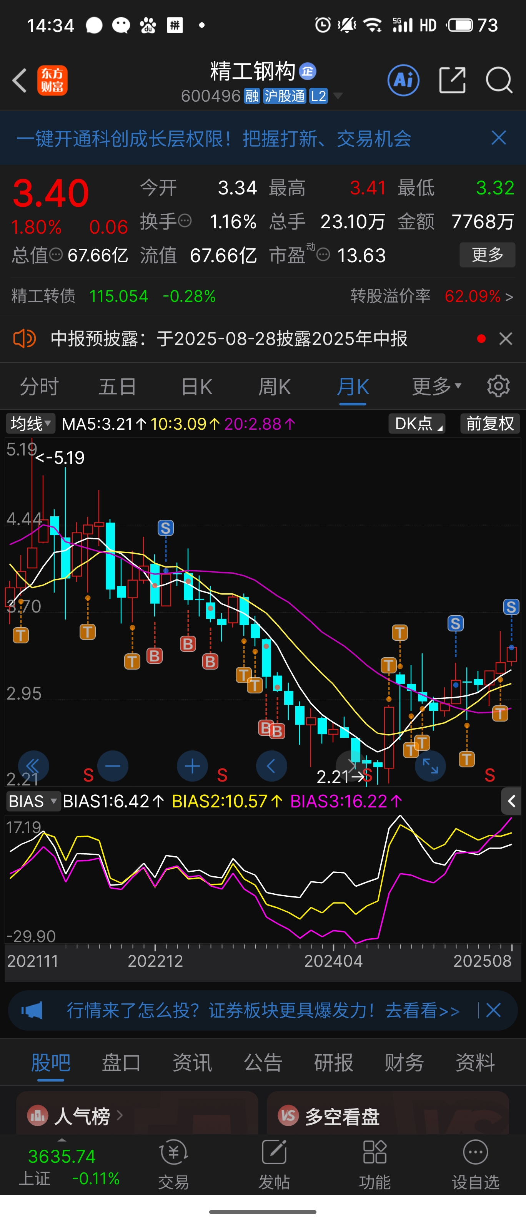Close the 科创成长层 promotion banner
The width and height of the screenshot is (526, 1229).
[498, 138]
